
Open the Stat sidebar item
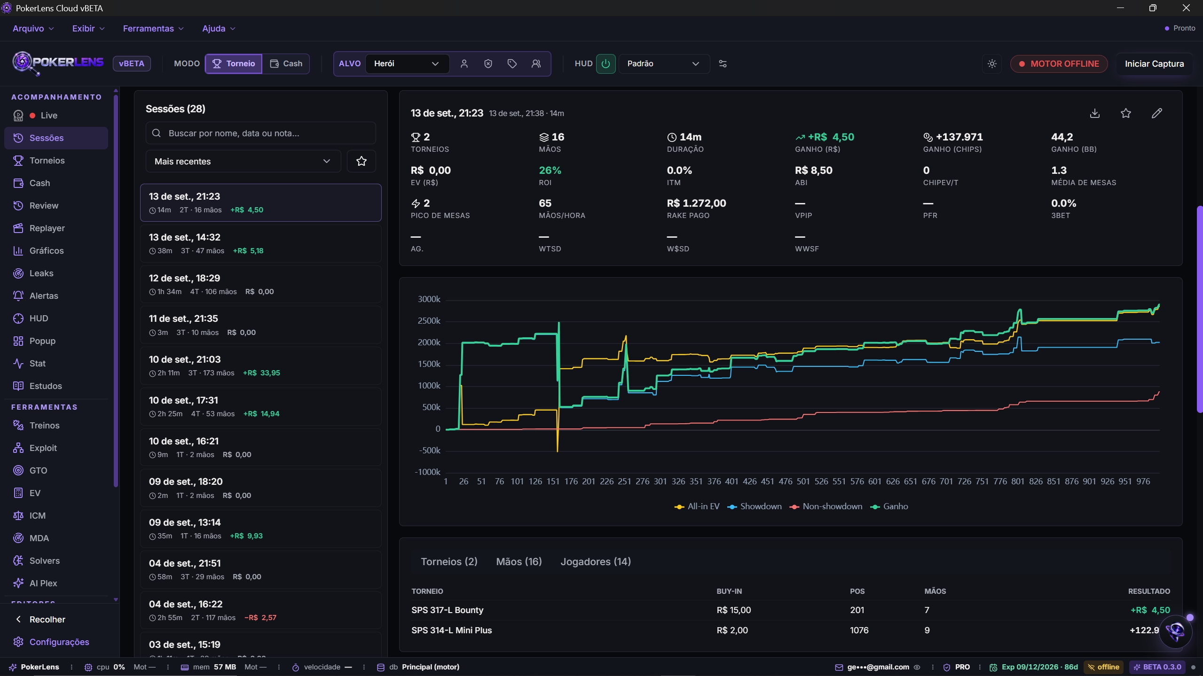pos(56,364)
